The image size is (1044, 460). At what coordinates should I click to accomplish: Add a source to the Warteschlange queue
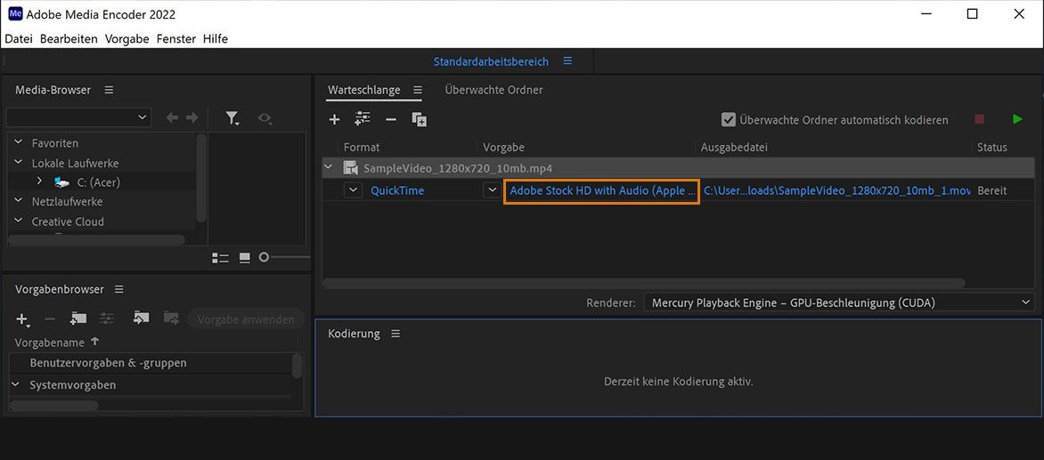tap(334, 119)
